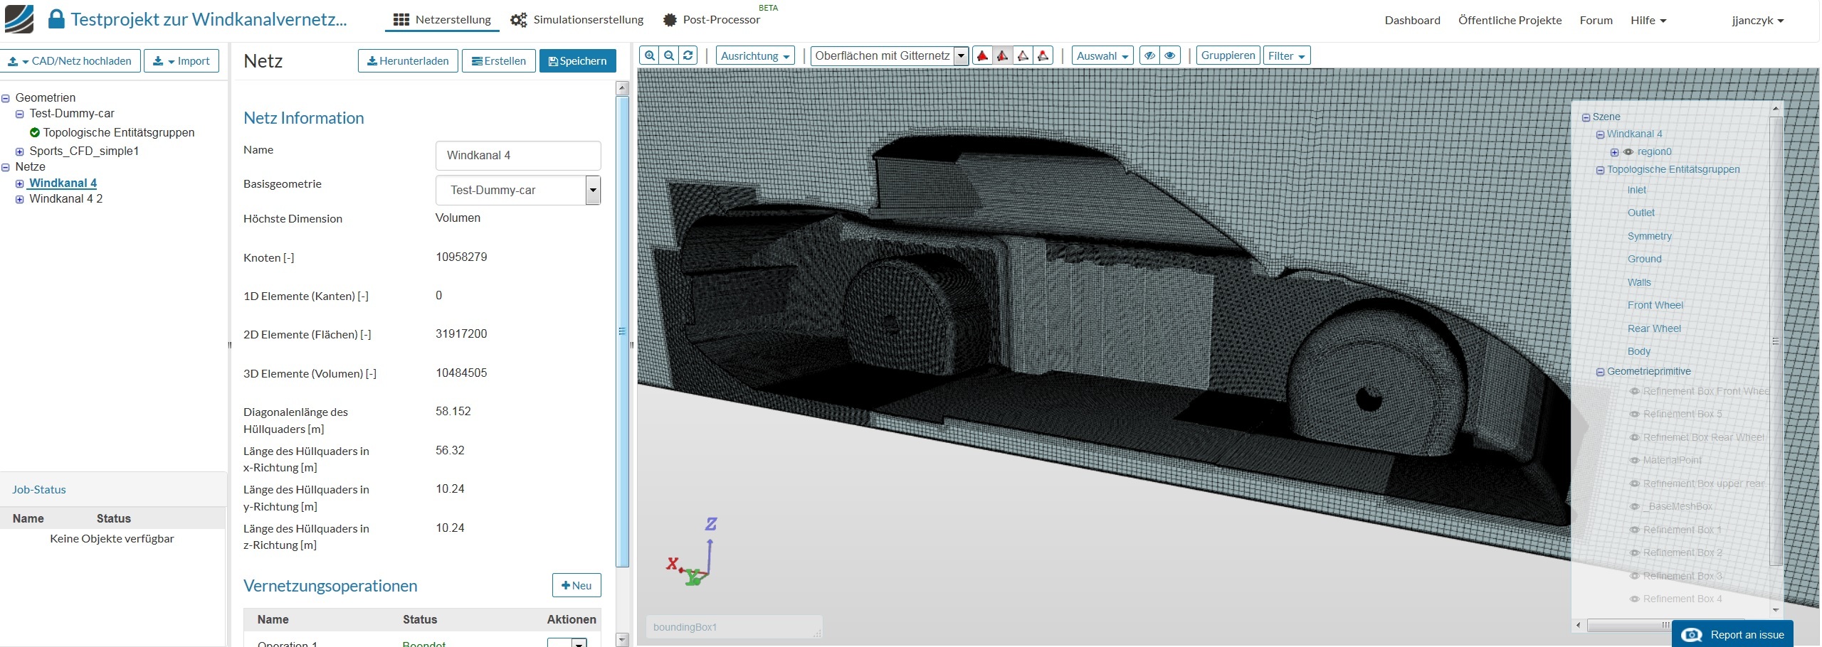
Task: Toggle visibility of Refinement Box 5
Action: point(1635,414)
